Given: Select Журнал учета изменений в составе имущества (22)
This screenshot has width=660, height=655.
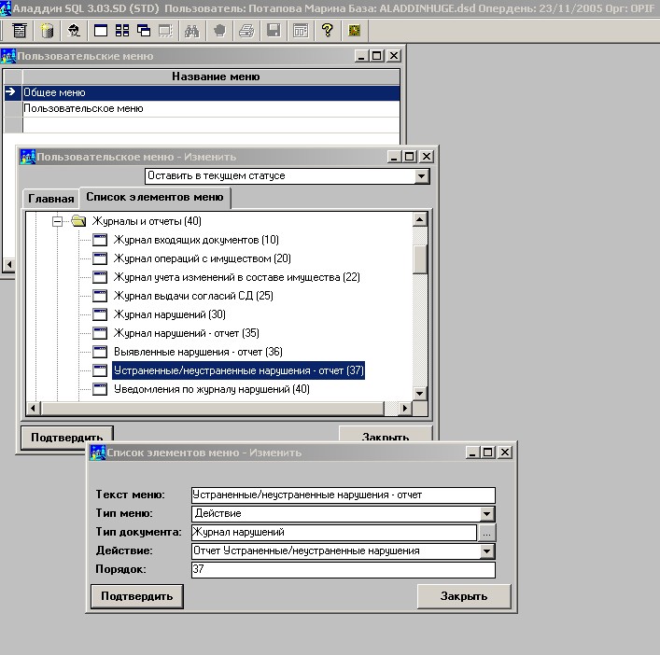Looking at the screenshot, I should tap(236, 277).
